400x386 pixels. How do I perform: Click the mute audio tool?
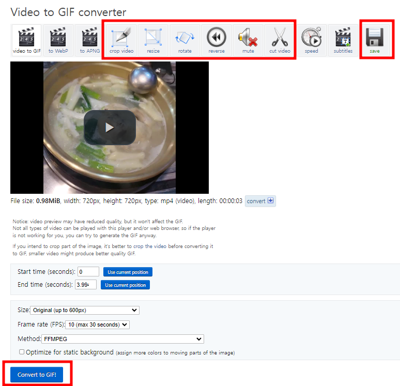248,40
